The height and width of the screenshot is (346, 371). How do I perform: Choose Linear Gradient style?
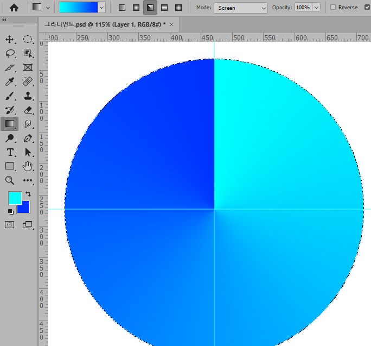coord(122,8)
